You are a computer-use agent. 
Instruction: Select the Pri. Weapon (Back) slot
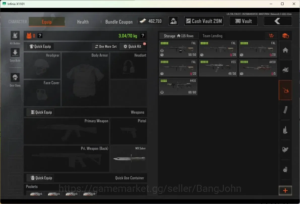click(66, 159)
